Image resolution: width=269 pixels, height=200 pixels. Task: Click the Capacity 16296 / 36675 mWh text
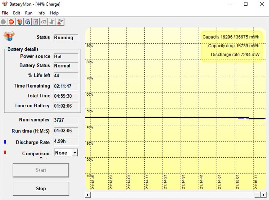tap(231, 37)
